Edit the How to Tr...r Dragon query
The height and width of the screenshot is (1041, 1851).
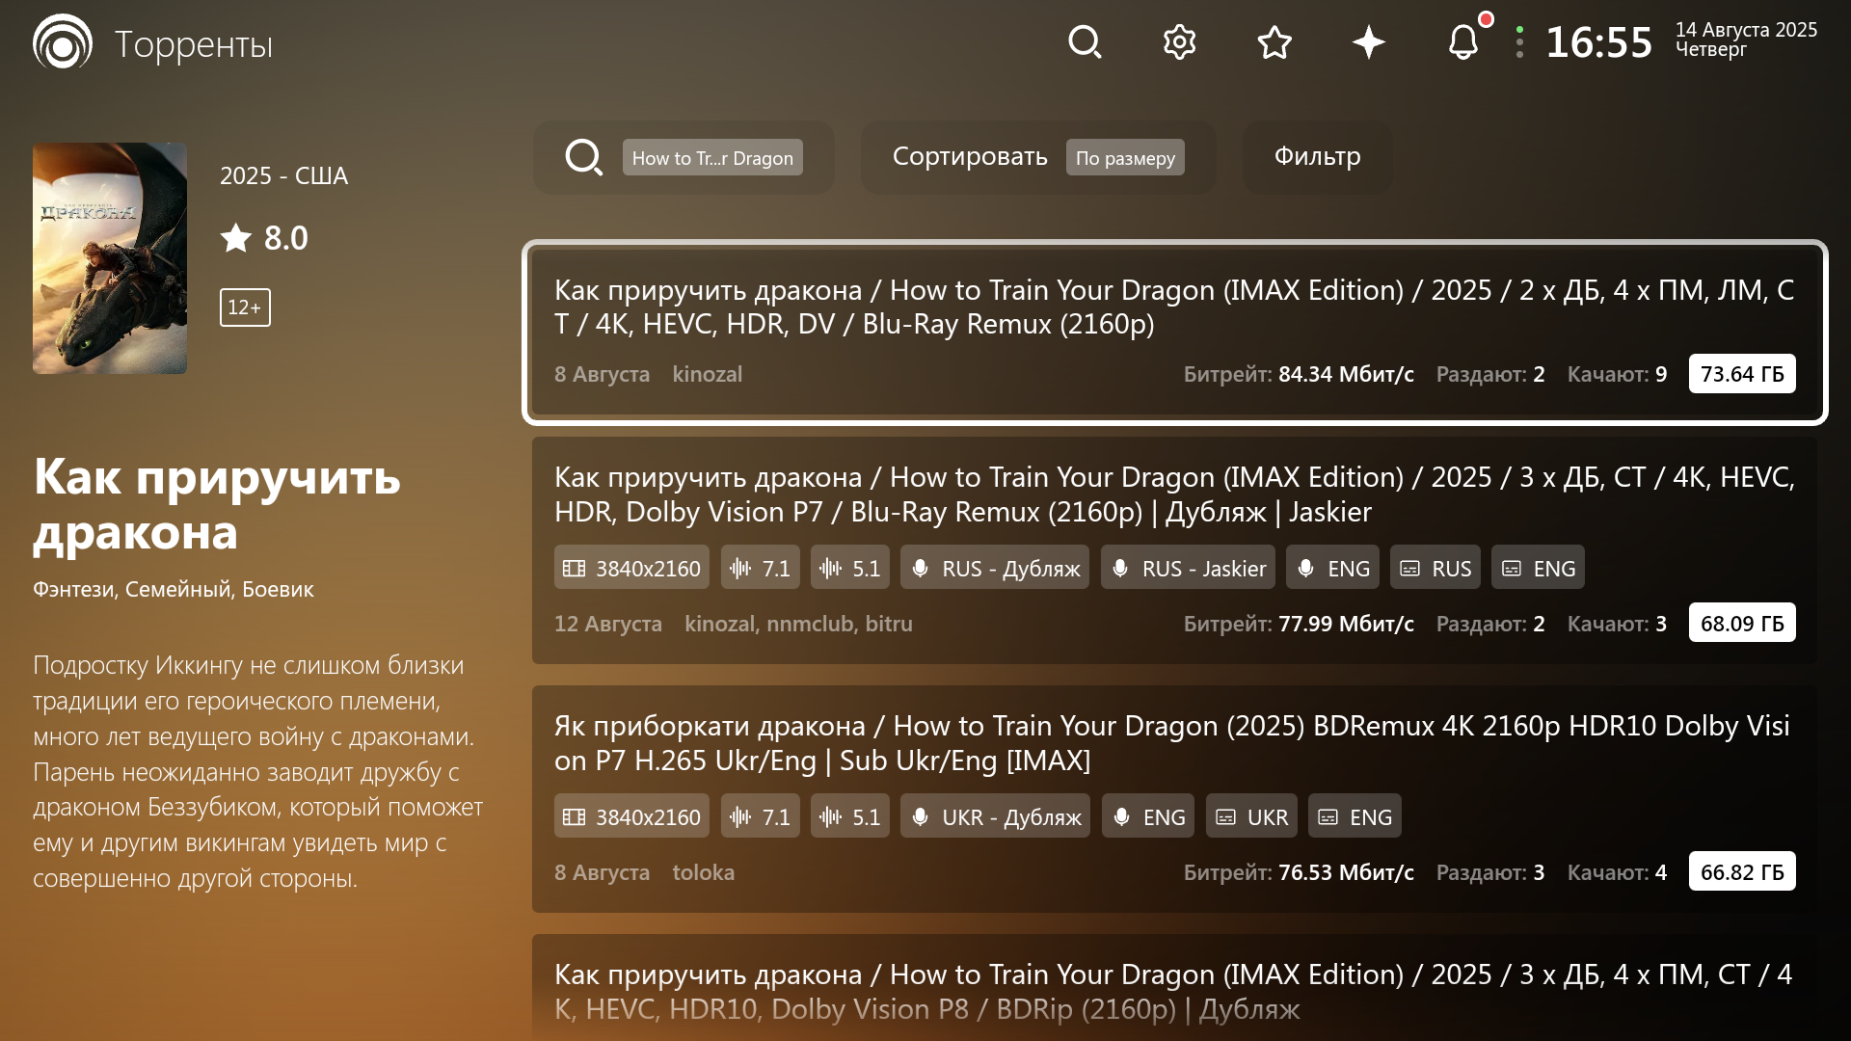[x=712, y=158]
